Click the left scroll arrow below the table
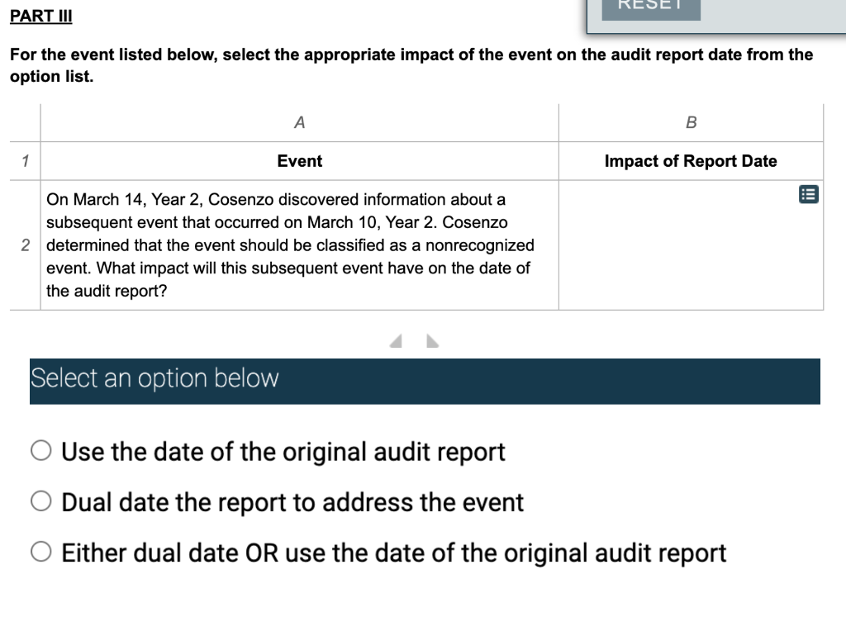Screen dimensions: 846x622 [395, 339]
